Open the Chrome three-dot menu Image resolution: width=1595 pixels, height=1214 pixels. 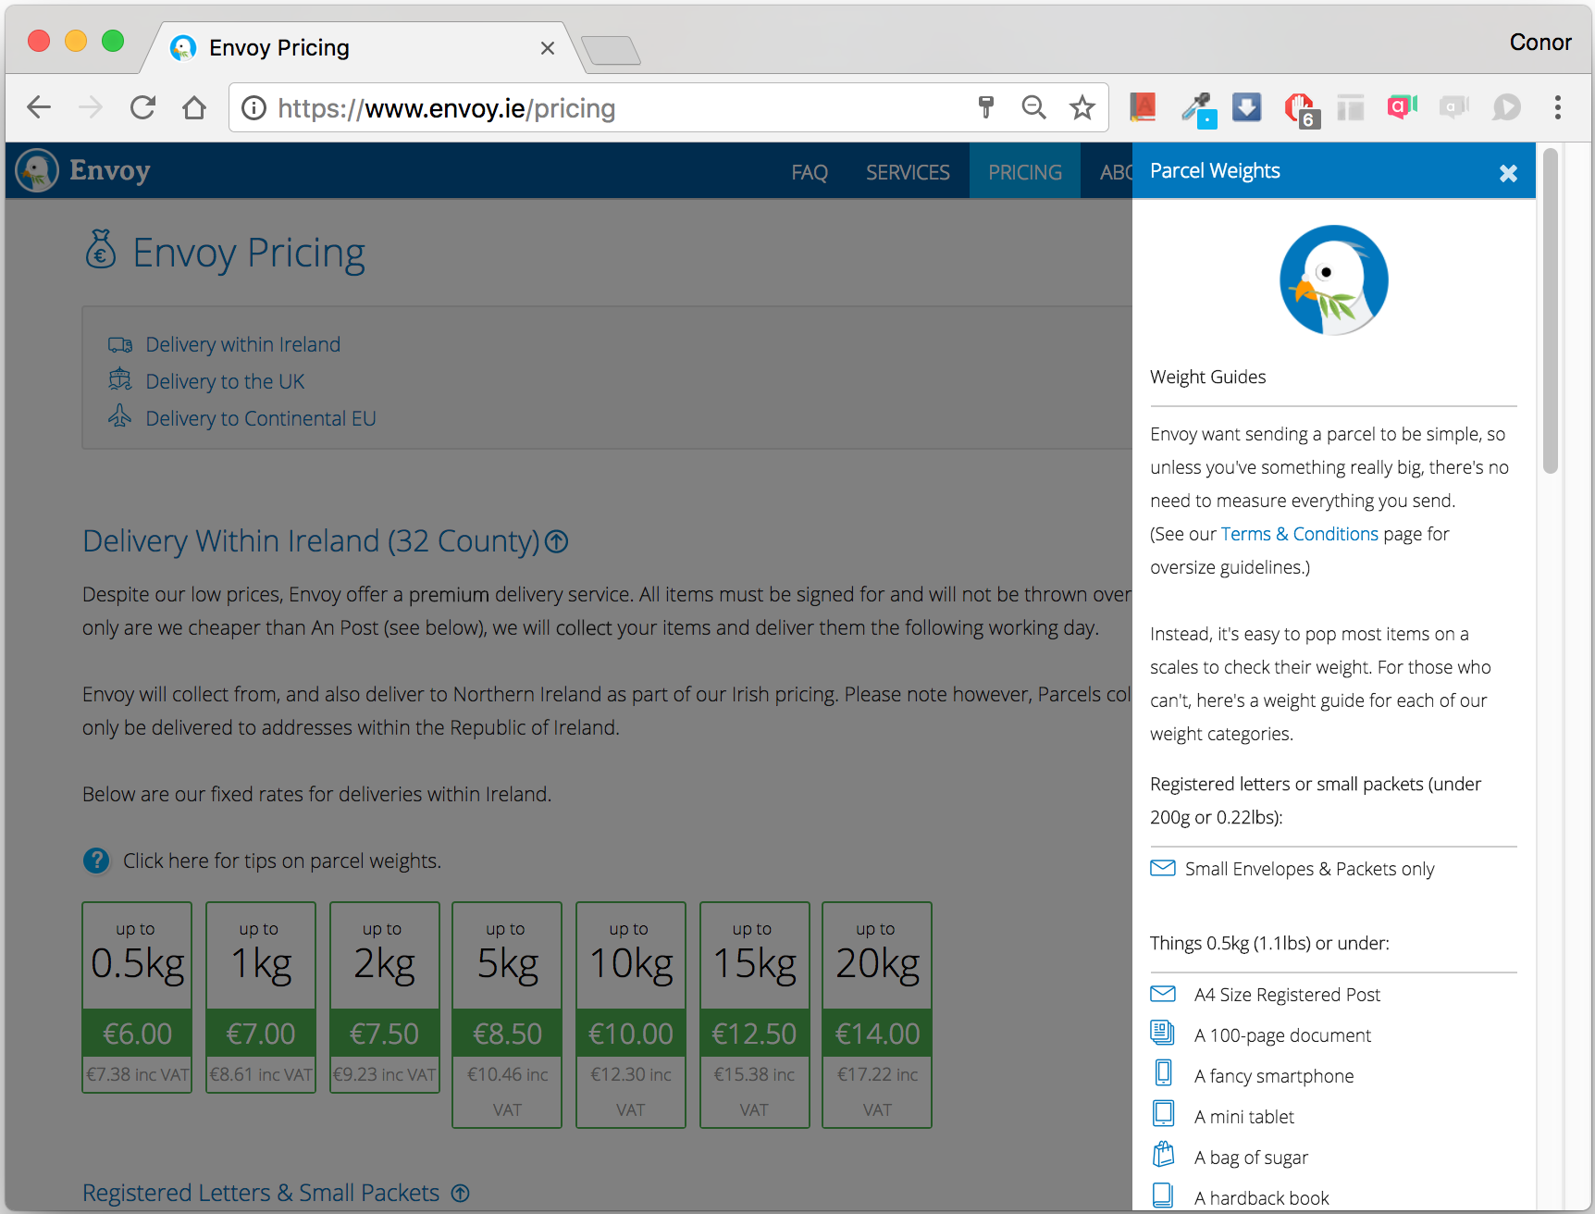1558,107
